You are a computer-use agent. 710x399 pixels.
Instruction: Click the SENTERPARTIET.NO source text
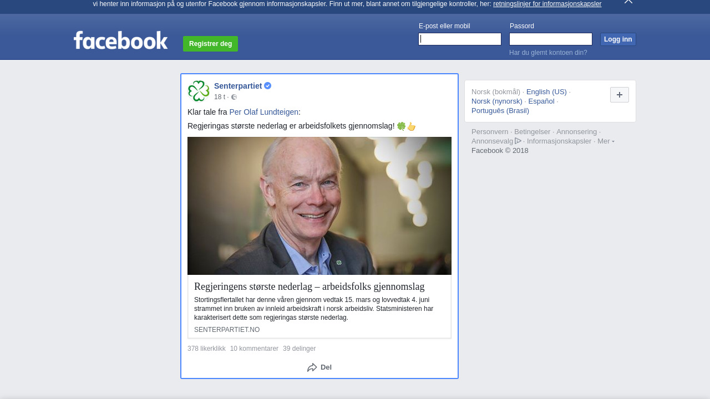point(227,330)
